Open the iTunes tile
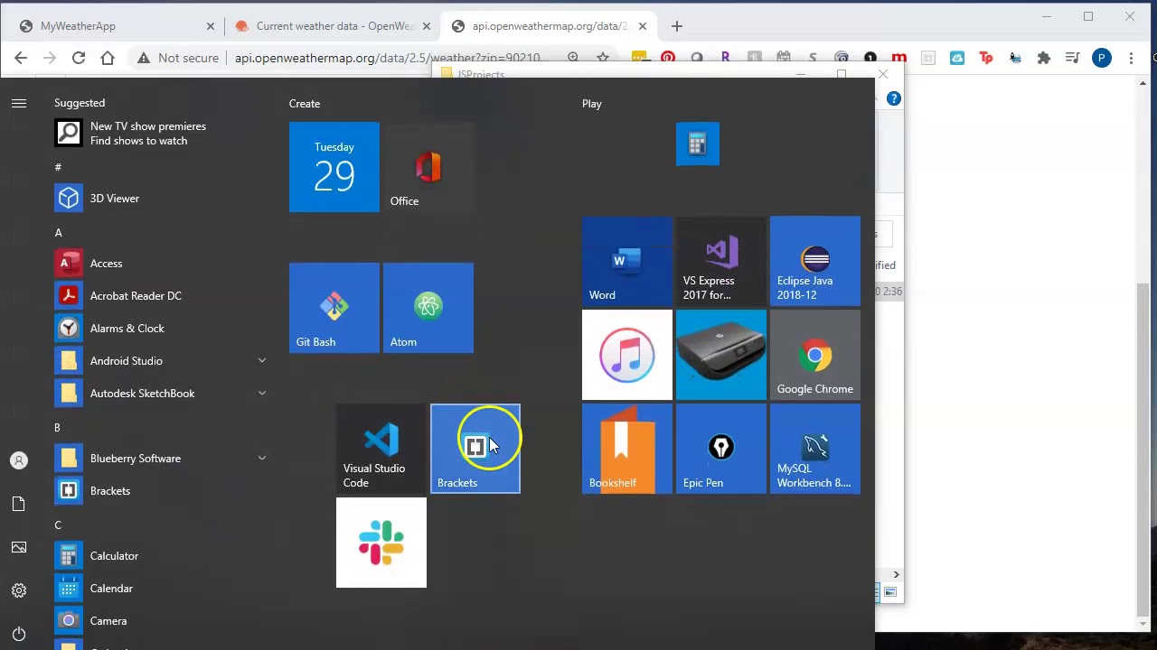1157x650 pixels. click(x=627, y=355)
